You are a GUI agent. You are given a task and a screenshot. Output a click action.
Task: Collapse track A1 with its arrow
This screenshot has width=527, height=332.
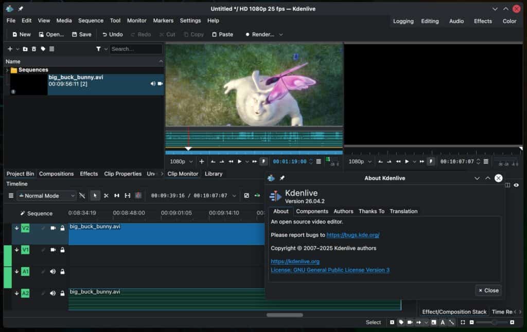[x=16, y=271]
